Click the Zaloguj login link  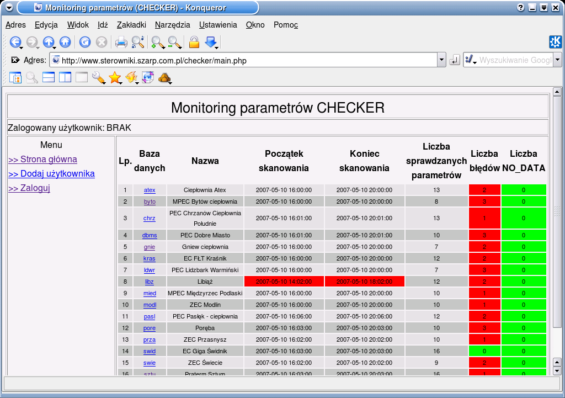tap(29, 188)
